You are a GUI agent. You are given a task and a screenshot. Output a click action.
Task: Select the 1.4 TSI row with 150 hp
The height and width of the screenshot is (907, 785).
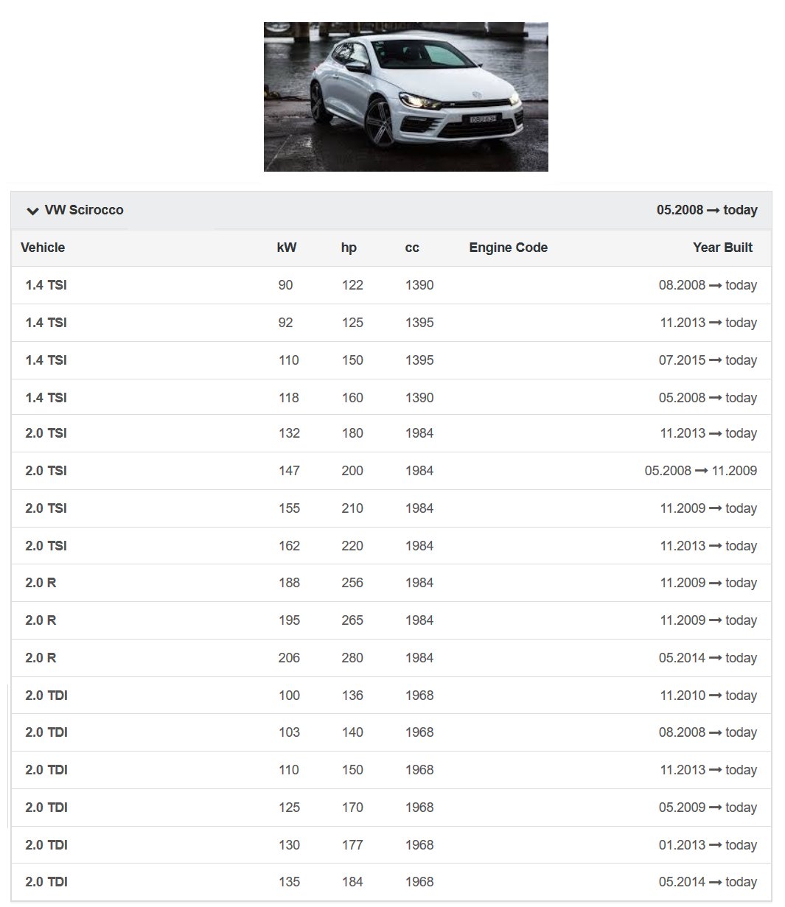coord(391,360)
